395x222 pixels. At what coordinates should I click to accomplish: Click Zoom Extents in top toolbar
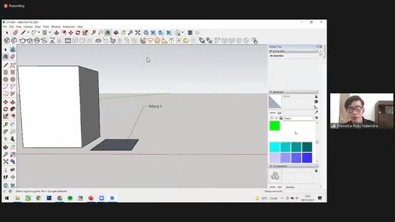138,33
